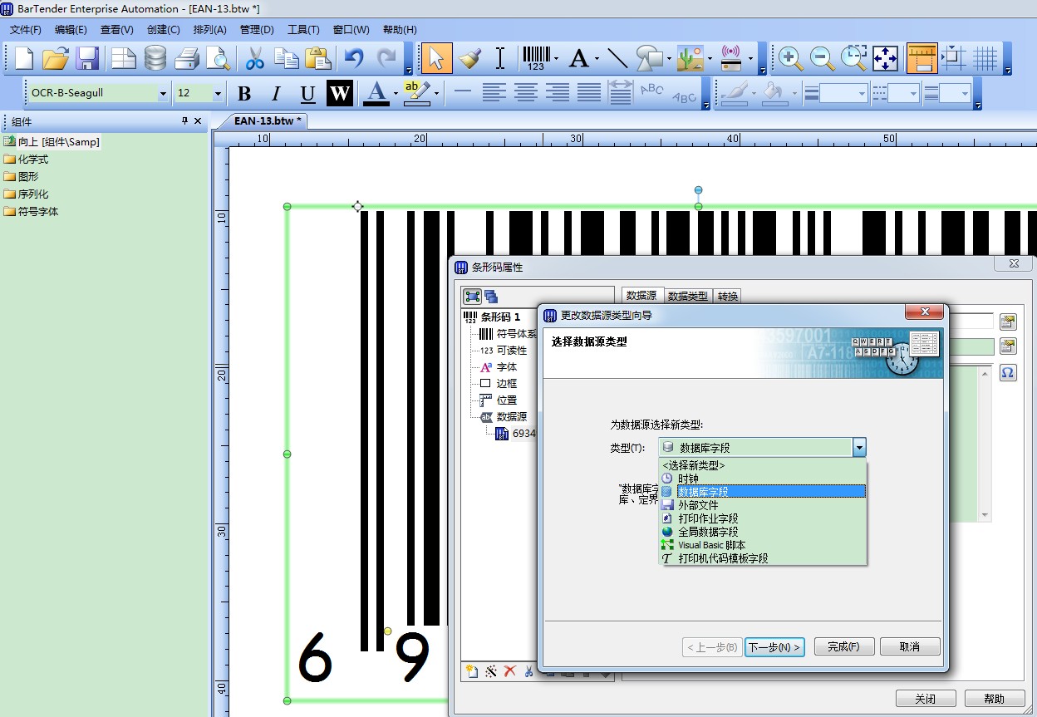Toggle italic formatting
The height and width of the screenshot is (717, 1037).
pos(276,94)
